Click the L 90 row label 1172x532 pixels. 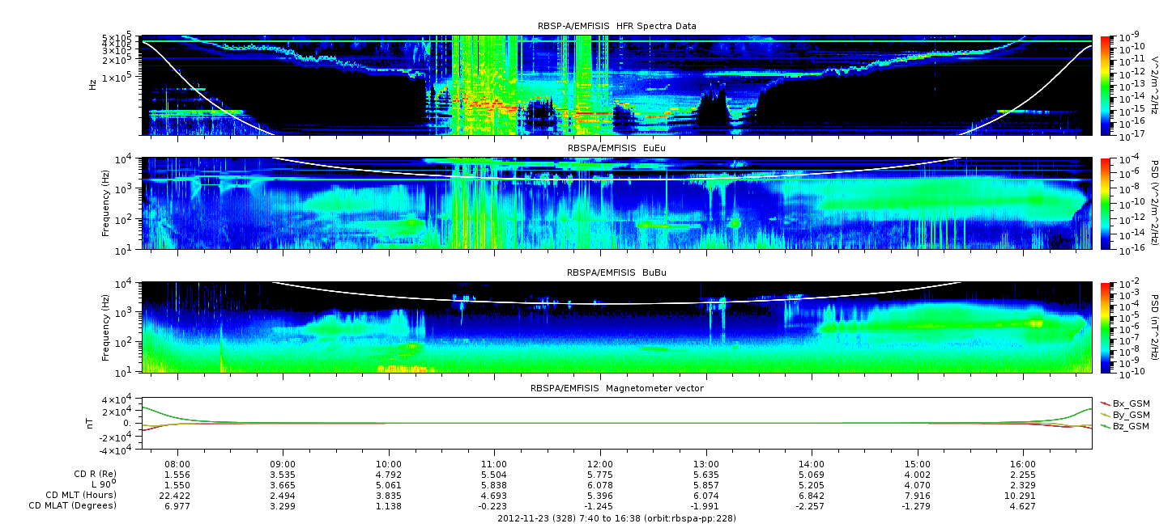101,486
